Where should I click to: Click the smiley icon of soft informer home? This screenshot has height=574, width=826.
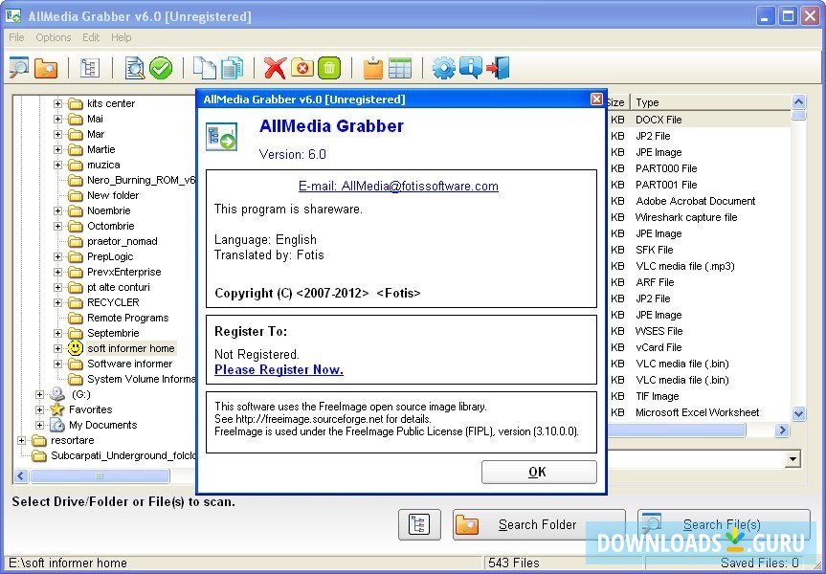[x=76, y=348]
